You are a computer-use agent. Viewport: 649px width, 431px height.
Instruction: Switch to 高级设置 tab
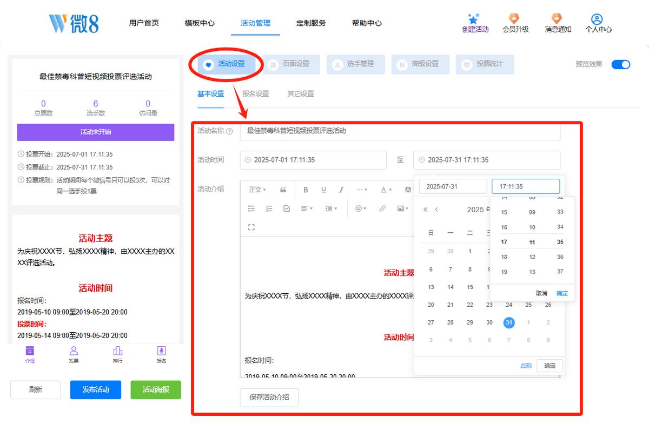(x=420, y=64)
